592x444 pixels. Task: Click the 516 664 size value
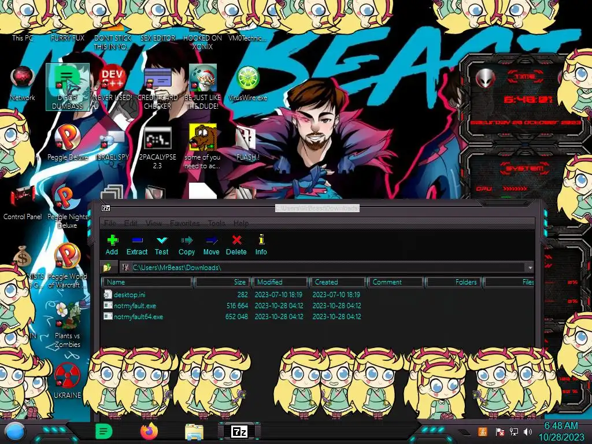pos(237,306)
